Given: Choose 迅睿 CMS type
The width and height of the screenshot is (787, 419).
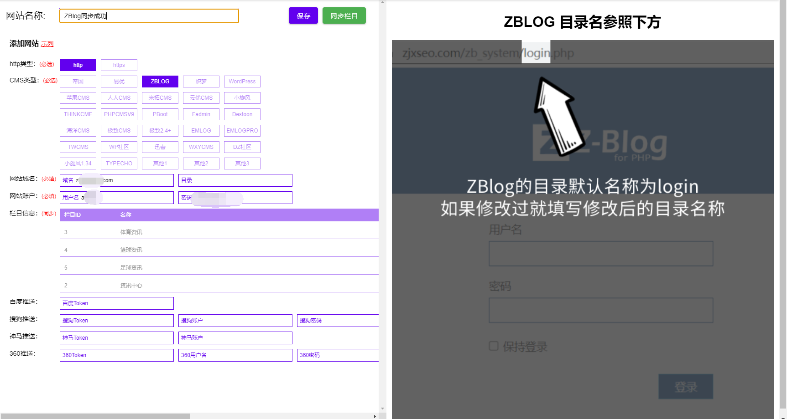Looking at the screenshot, I should pos(160,147).
